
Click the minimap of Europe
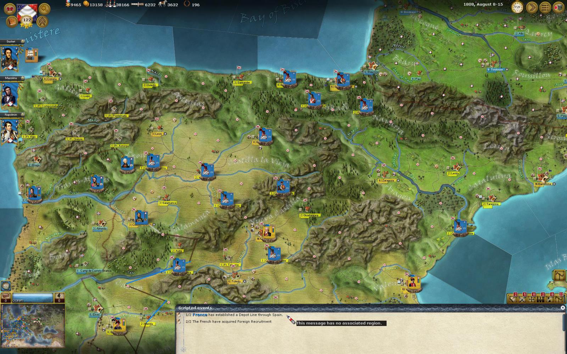click(x=33, y=322)
